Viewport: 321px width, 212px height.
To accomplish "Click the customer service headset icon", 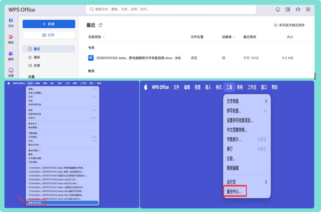I will coord(298,9).
